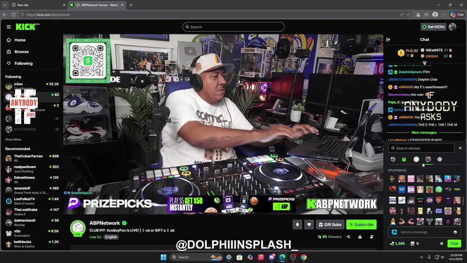
Task: Collapse the chat panel arrow icon
Action: tap(388, 39)
